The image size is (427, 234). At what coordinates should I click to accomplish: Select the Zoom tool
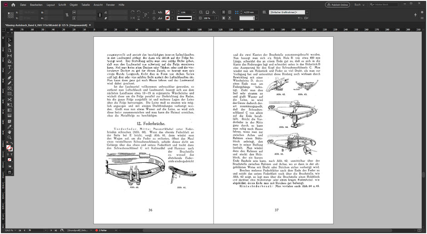[x=10, y=137]
